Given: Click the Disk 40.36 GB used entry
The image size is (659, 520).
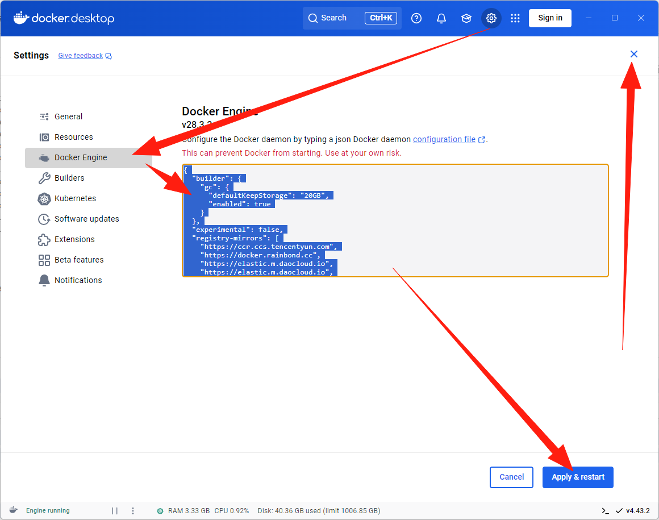Looking at the screenshot, I should tap(319, 511).
